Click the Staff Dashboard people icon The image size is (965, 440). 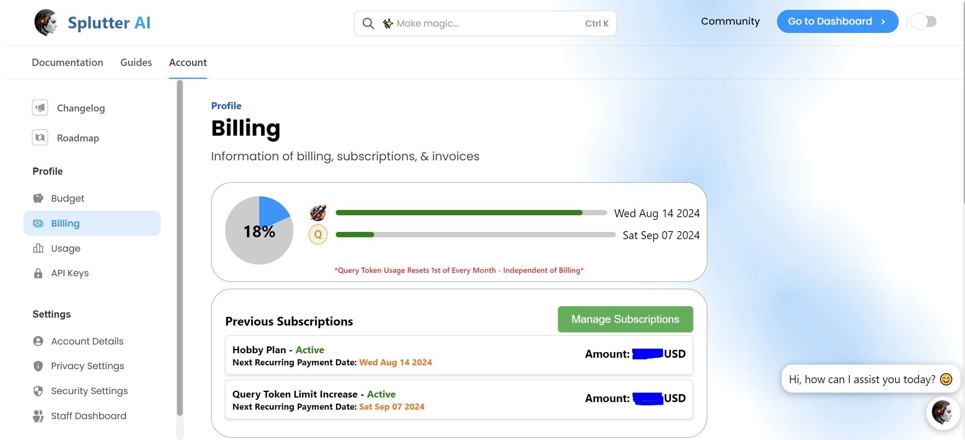click(x=38, y=416)
